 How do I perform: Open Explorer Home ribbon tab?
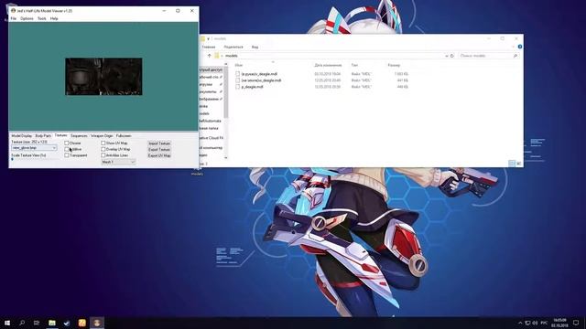coord(209,47)
